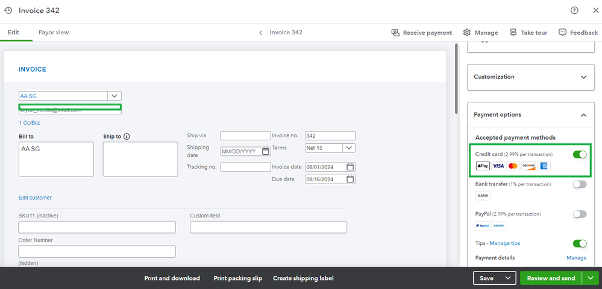Click the BANK transfer logo
This screenshot has width=602, height=289.
(483, 196)
